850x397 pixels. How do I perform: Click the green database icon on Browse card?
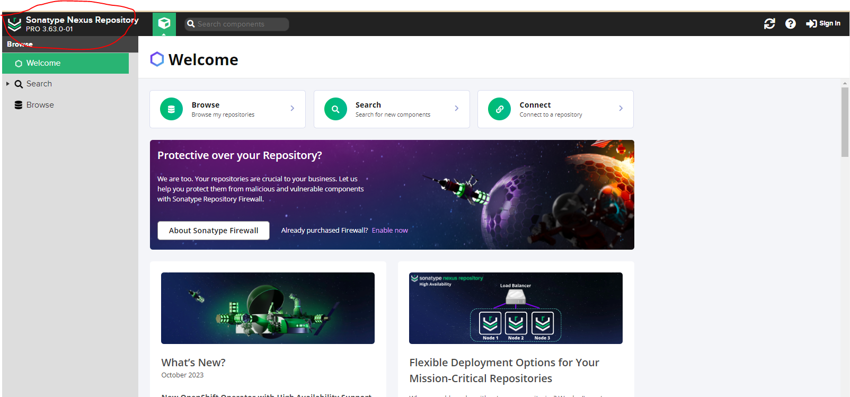pyautogui.click(x=171, y=109)
